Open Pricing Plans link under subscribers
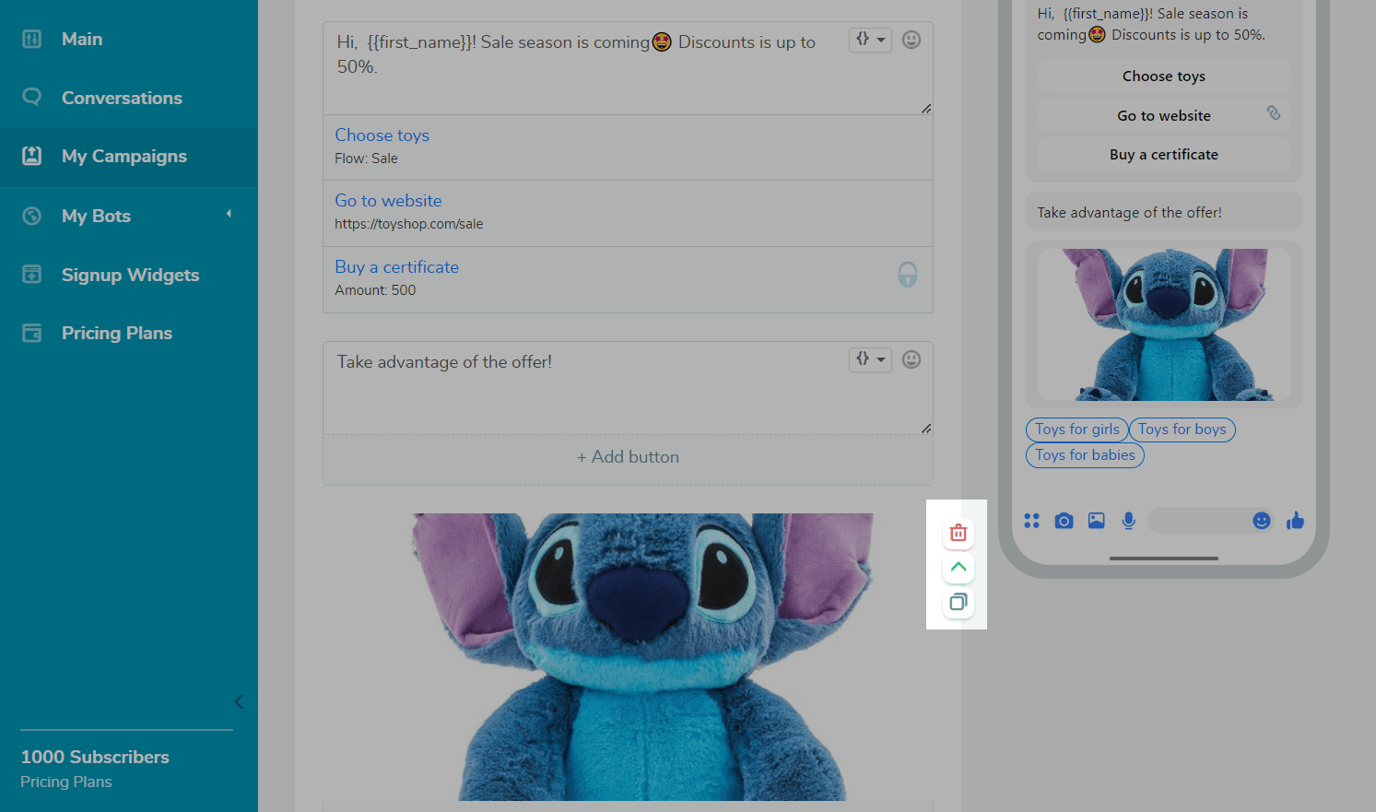The width and height of the screenshot is (1376, 812). [66, 782]
